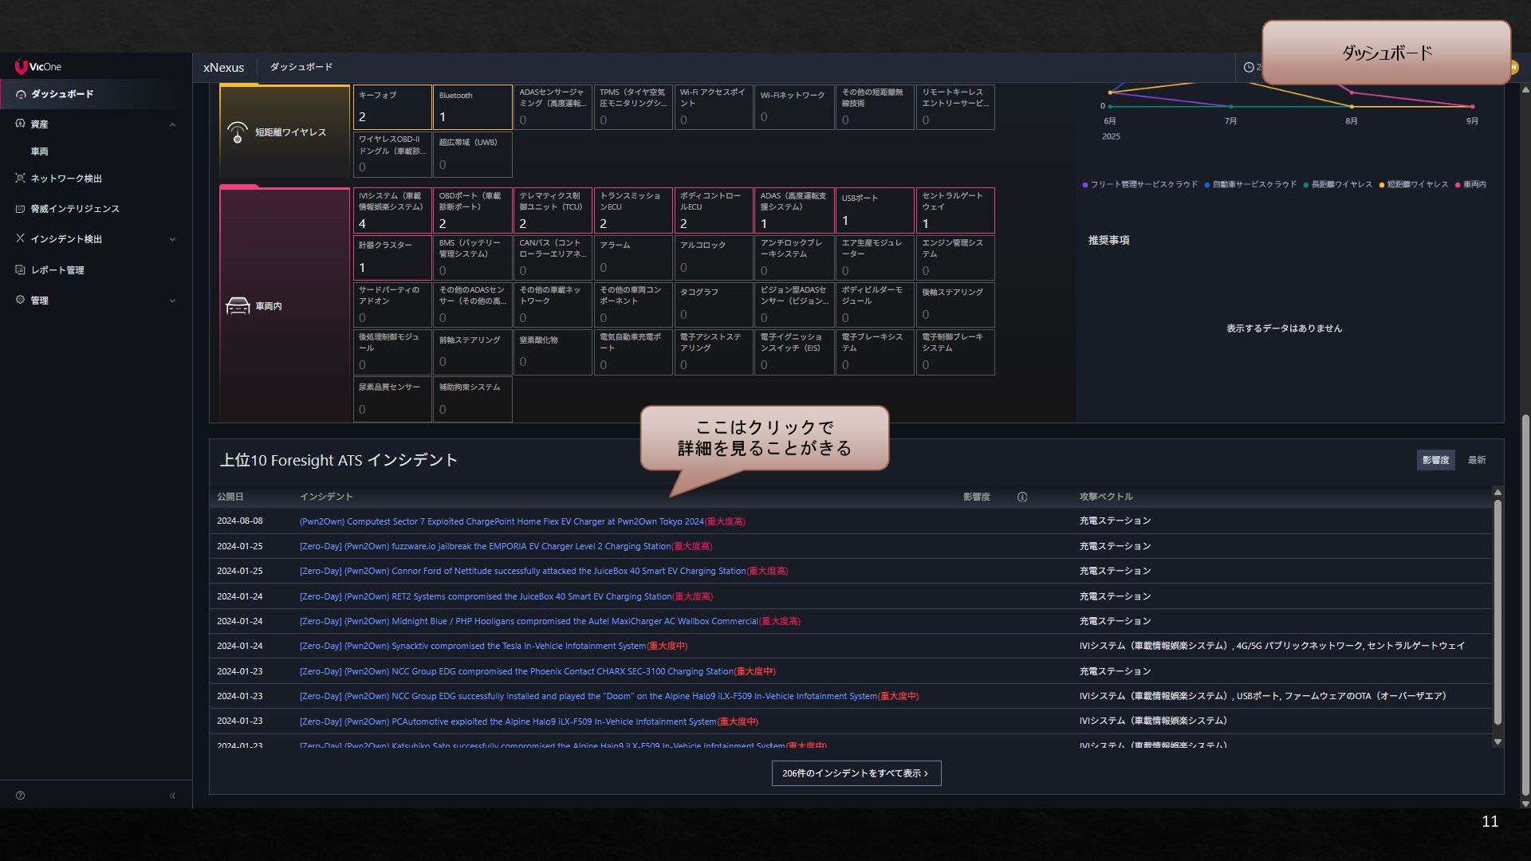Click the in-vehicle car icon
The image size is (1531, 861).
pos(238,306)
